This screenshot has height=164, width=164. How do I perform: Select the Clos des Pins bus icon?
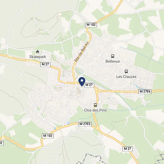click(95, 105)
